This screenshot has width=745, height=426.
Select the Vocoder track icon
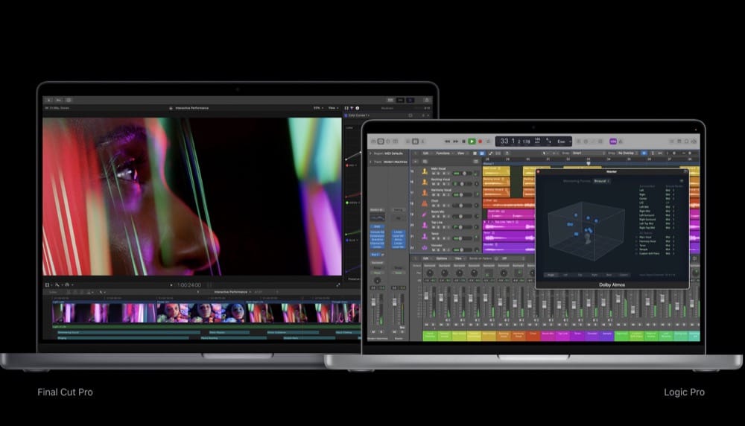[425, 248]
